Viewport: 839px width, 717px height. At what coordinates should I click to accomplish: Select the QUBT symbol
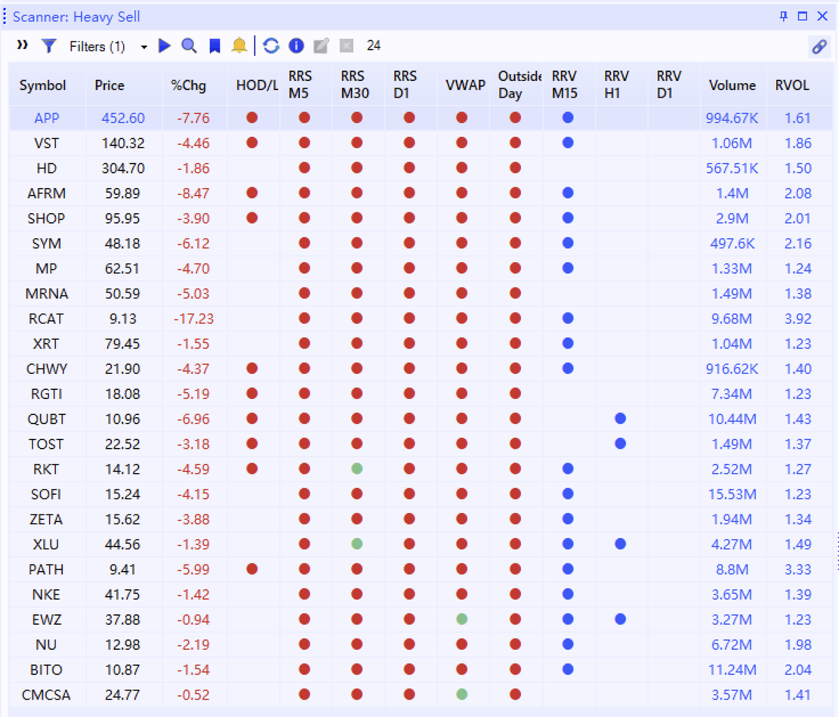pos(47,419)
